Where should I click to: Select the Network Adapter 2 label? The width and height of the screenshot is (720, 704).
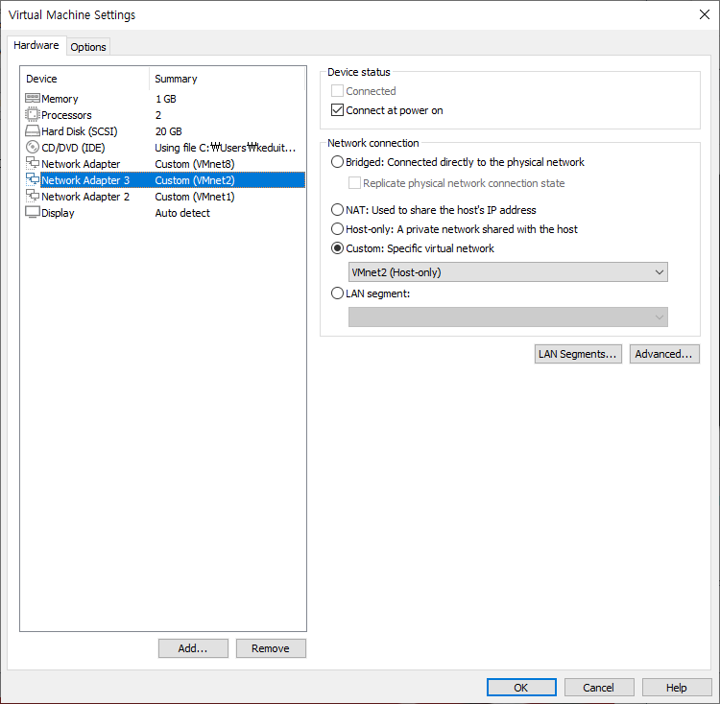[85, 197]
